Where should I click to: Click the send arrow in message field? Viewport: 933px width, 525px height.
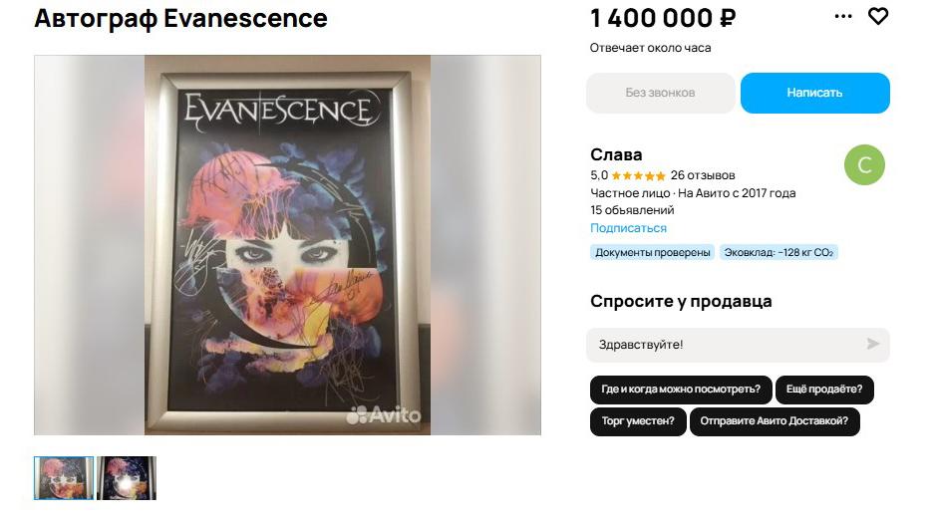coord(873,344)
